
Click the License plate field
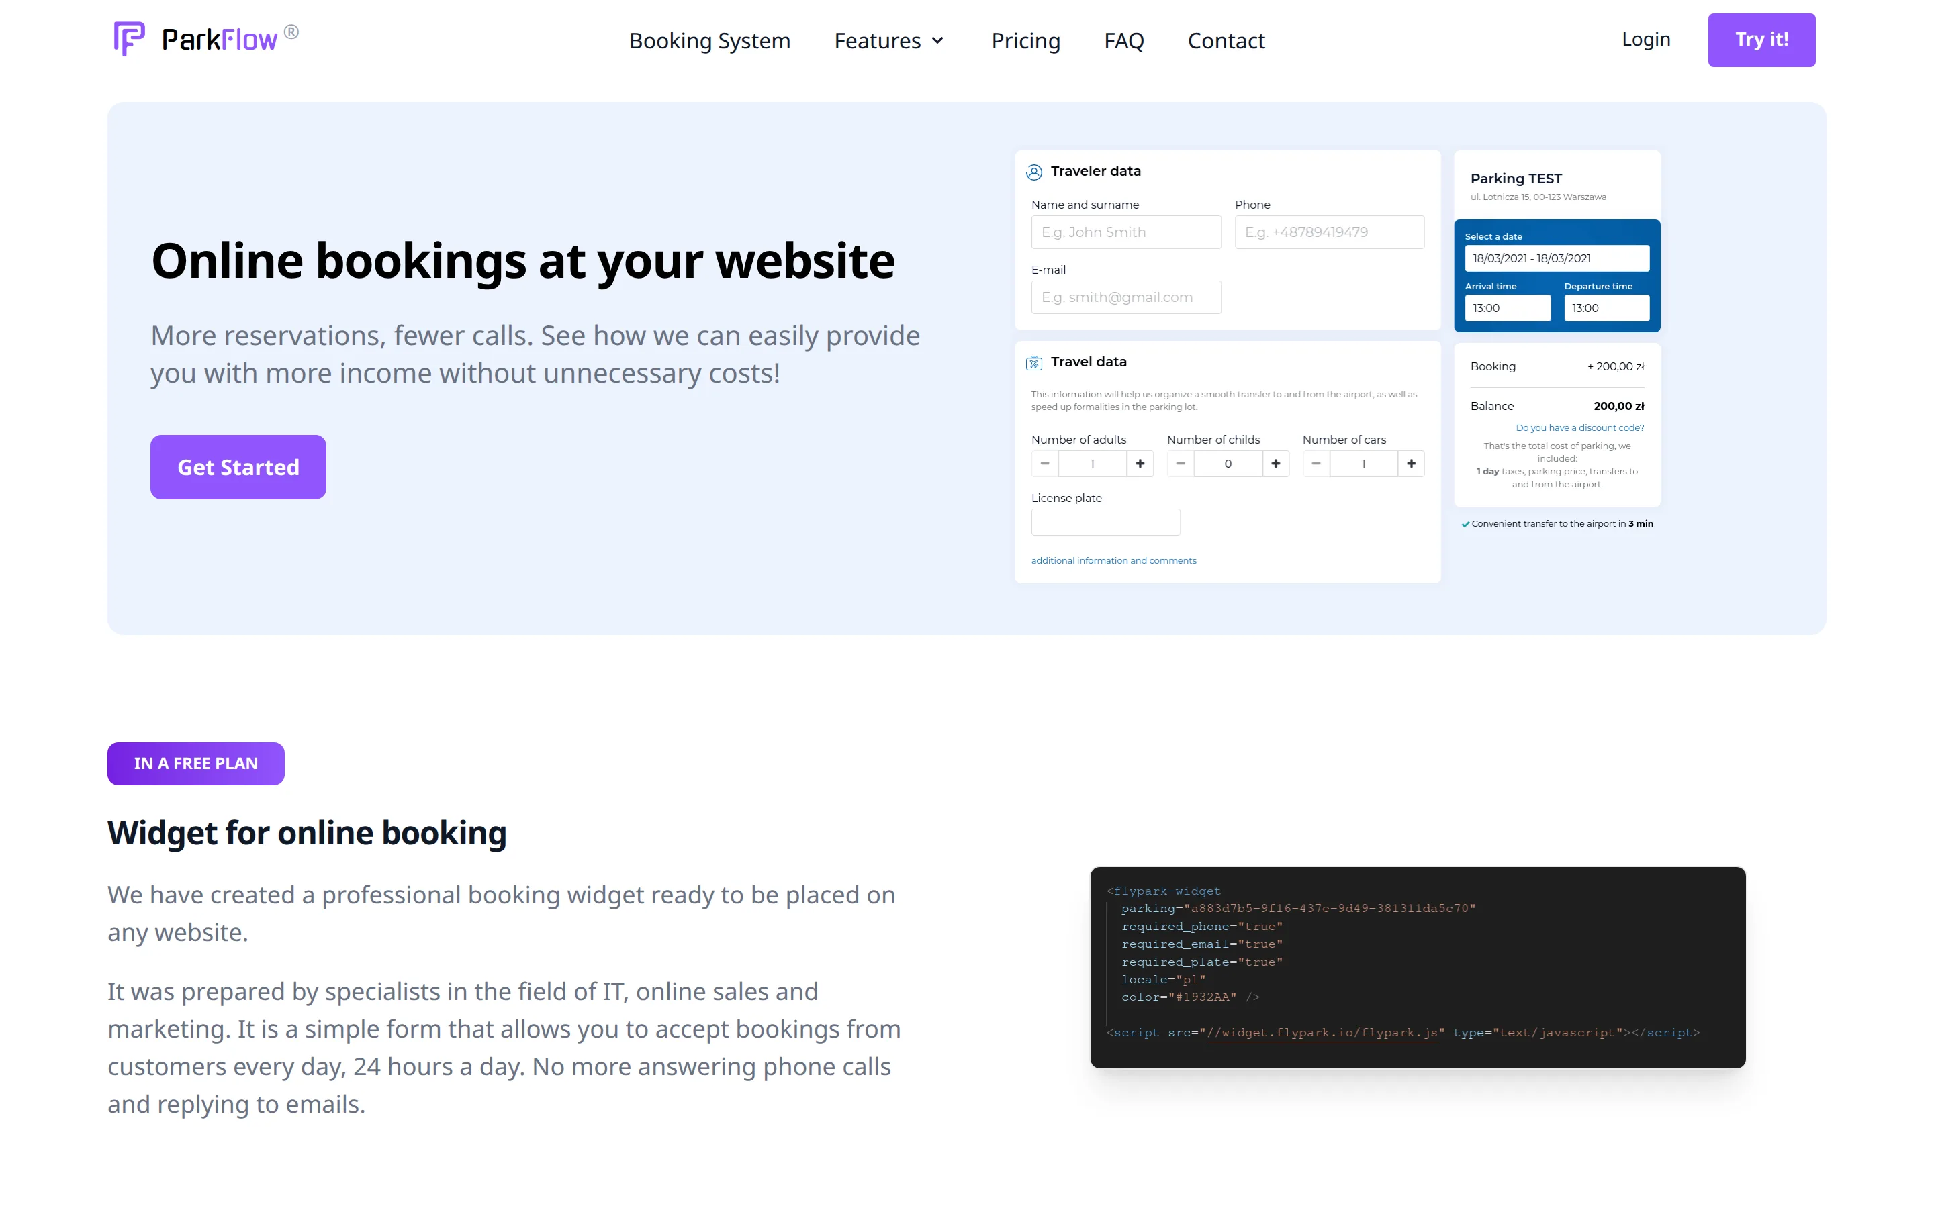pyautogui.click(x=1105, y=521)
